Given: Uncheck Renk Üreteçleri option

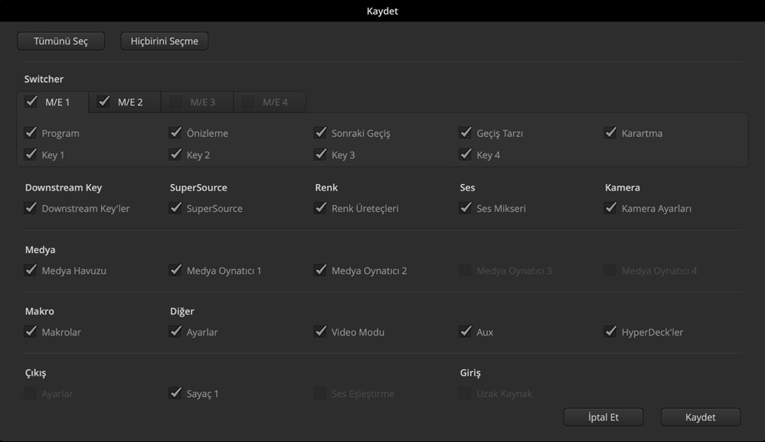Looking at the screenshot, I should [x=320, y=208].
